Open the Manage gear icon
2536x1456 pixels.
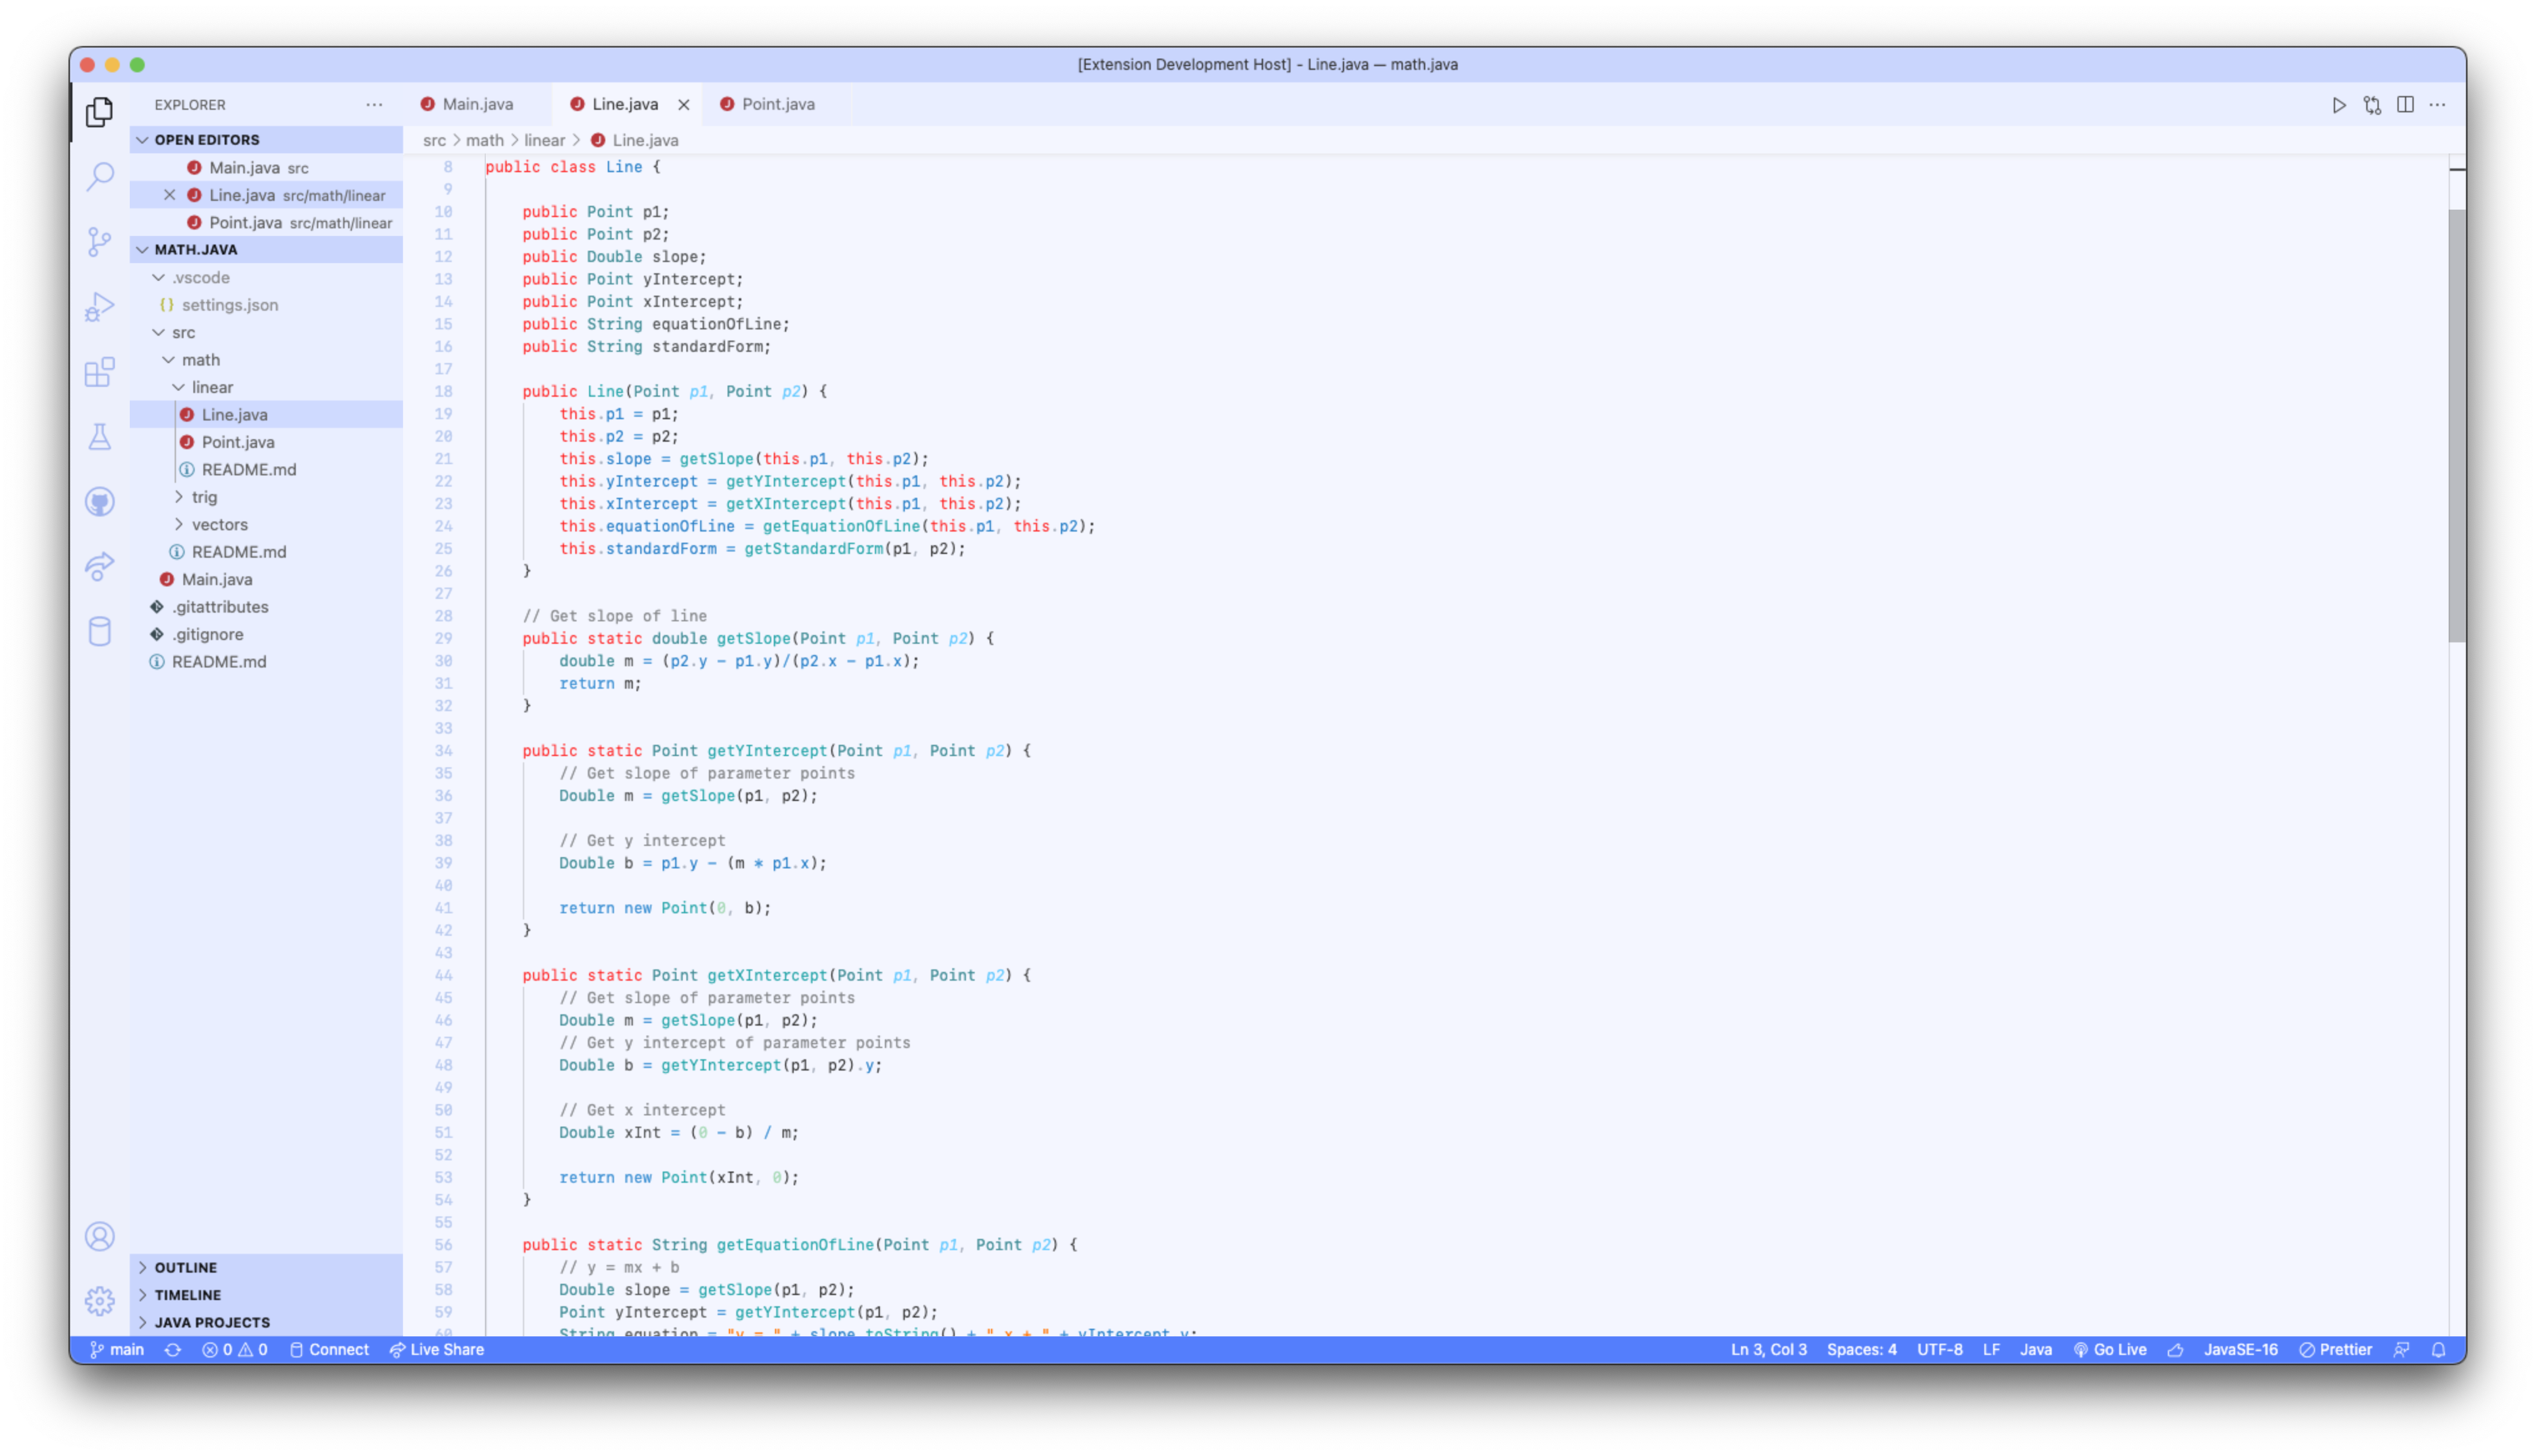point(100,1301)
